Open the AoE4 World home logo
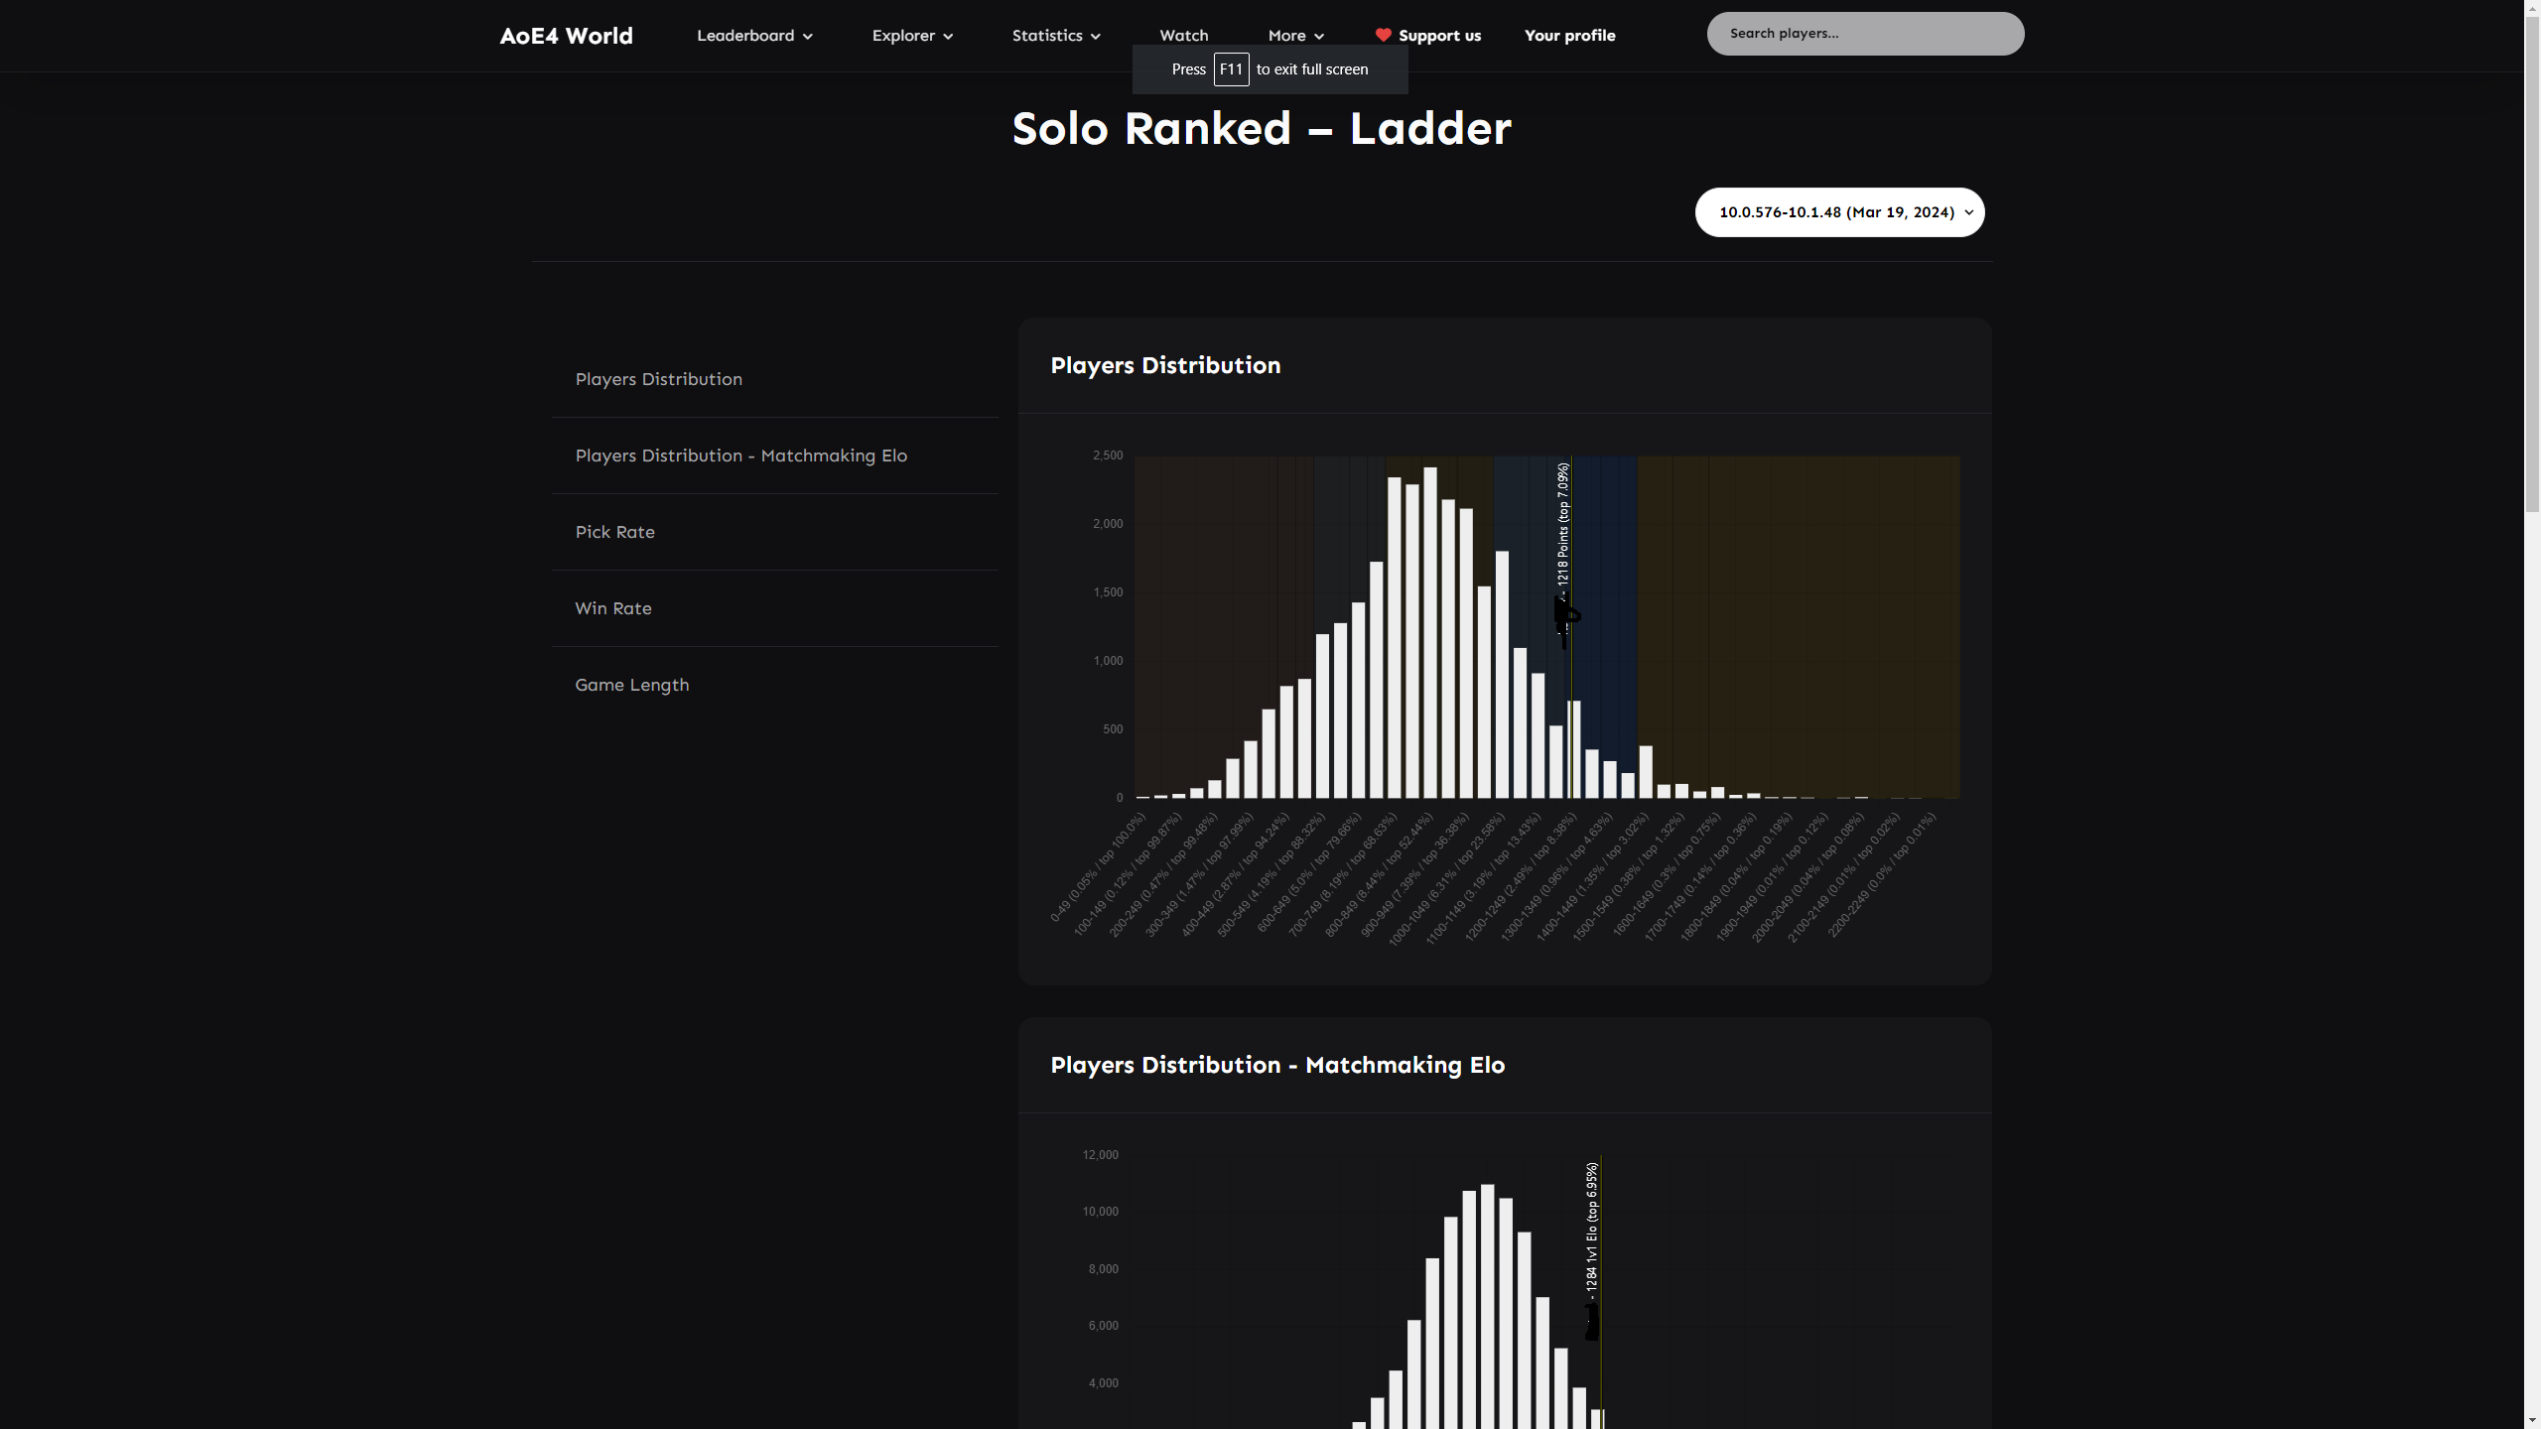Screen dimensions: 2541x1429 pyautogui.click(x=566, y=36)
